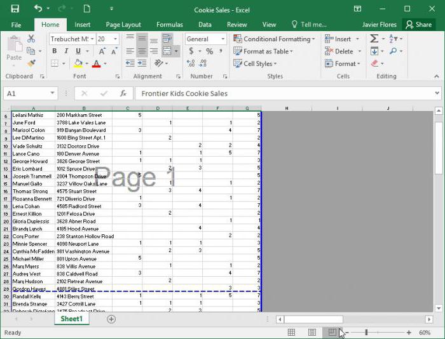The width and height of the screenshot is (445, 339).
Task: Open the Page Layout tab
Action: (123, 25)
